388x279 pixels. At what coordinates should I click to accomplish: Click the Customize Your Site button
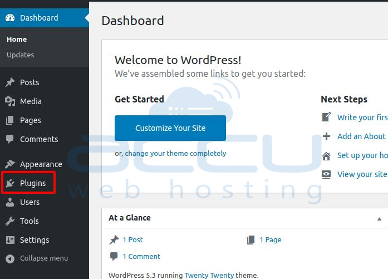[170, 128]
